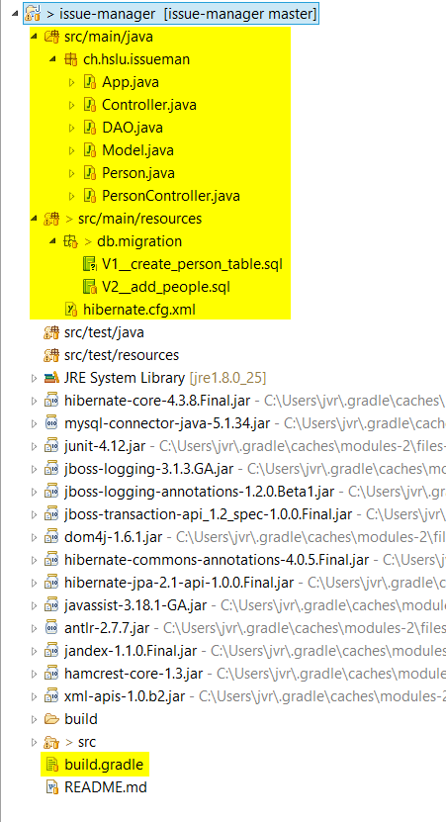
Task: Click the src/test/resources folder icon
Action: (51, 355)
